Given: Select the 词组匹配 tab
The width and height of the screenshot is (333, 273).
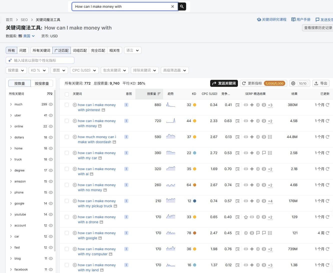Looking at the screenshot, I should pos(80,50).
